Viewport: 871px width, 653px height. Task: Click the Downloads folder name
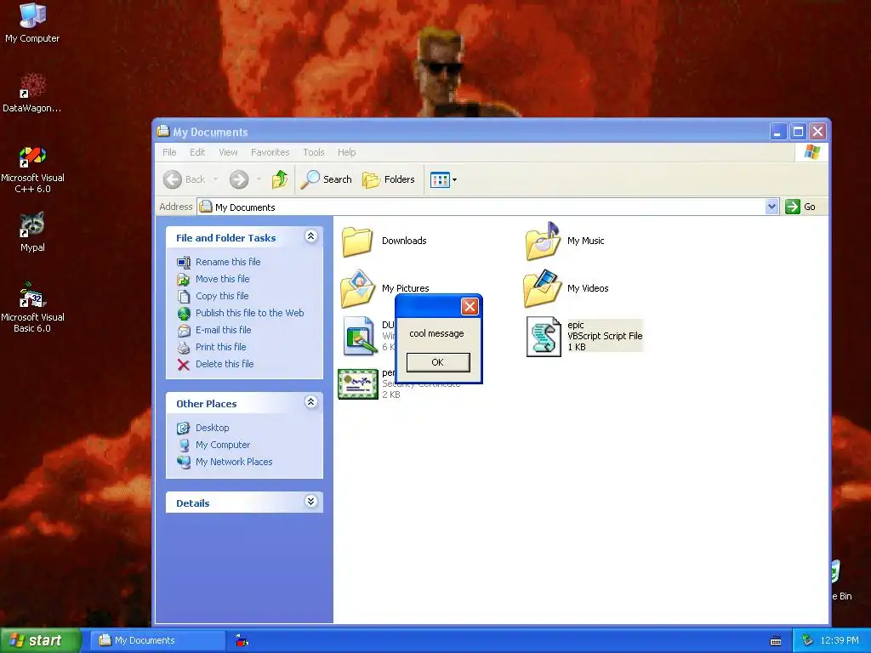click(x=404, y=241)
